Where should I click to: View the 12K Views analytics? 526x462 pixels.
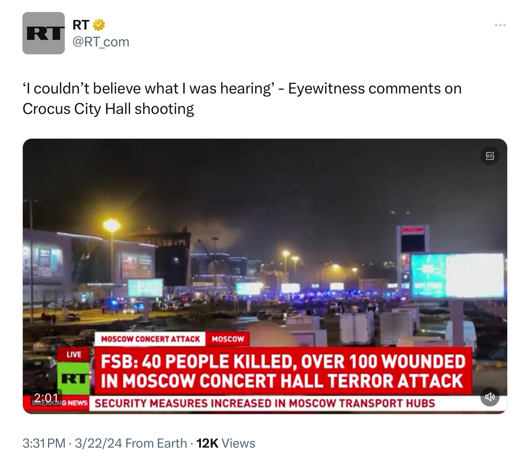pyautogui.click(x=226, y=443)
